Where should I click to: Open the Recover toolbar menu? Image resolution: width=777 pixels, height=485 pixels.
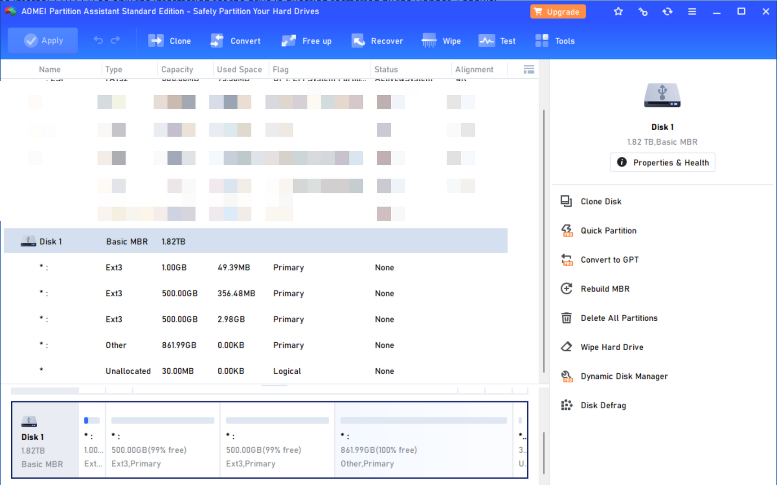(377, 41)
